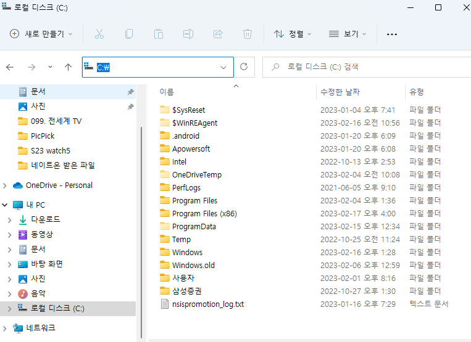Click the 네트워크 network icon
Image resolution: width=471 pixels, height=342 pixels.
pyautogui.click(x=18, y=328)
